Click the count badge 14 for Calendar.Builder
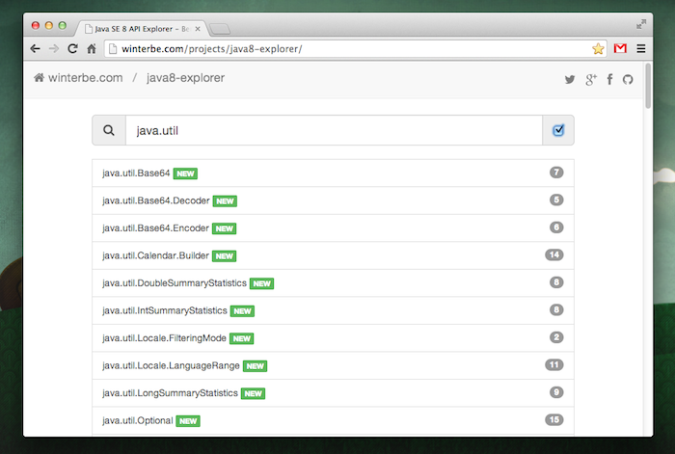Image resolution: width=675 pixels, height=454 pixels. [x=554, y=254]
